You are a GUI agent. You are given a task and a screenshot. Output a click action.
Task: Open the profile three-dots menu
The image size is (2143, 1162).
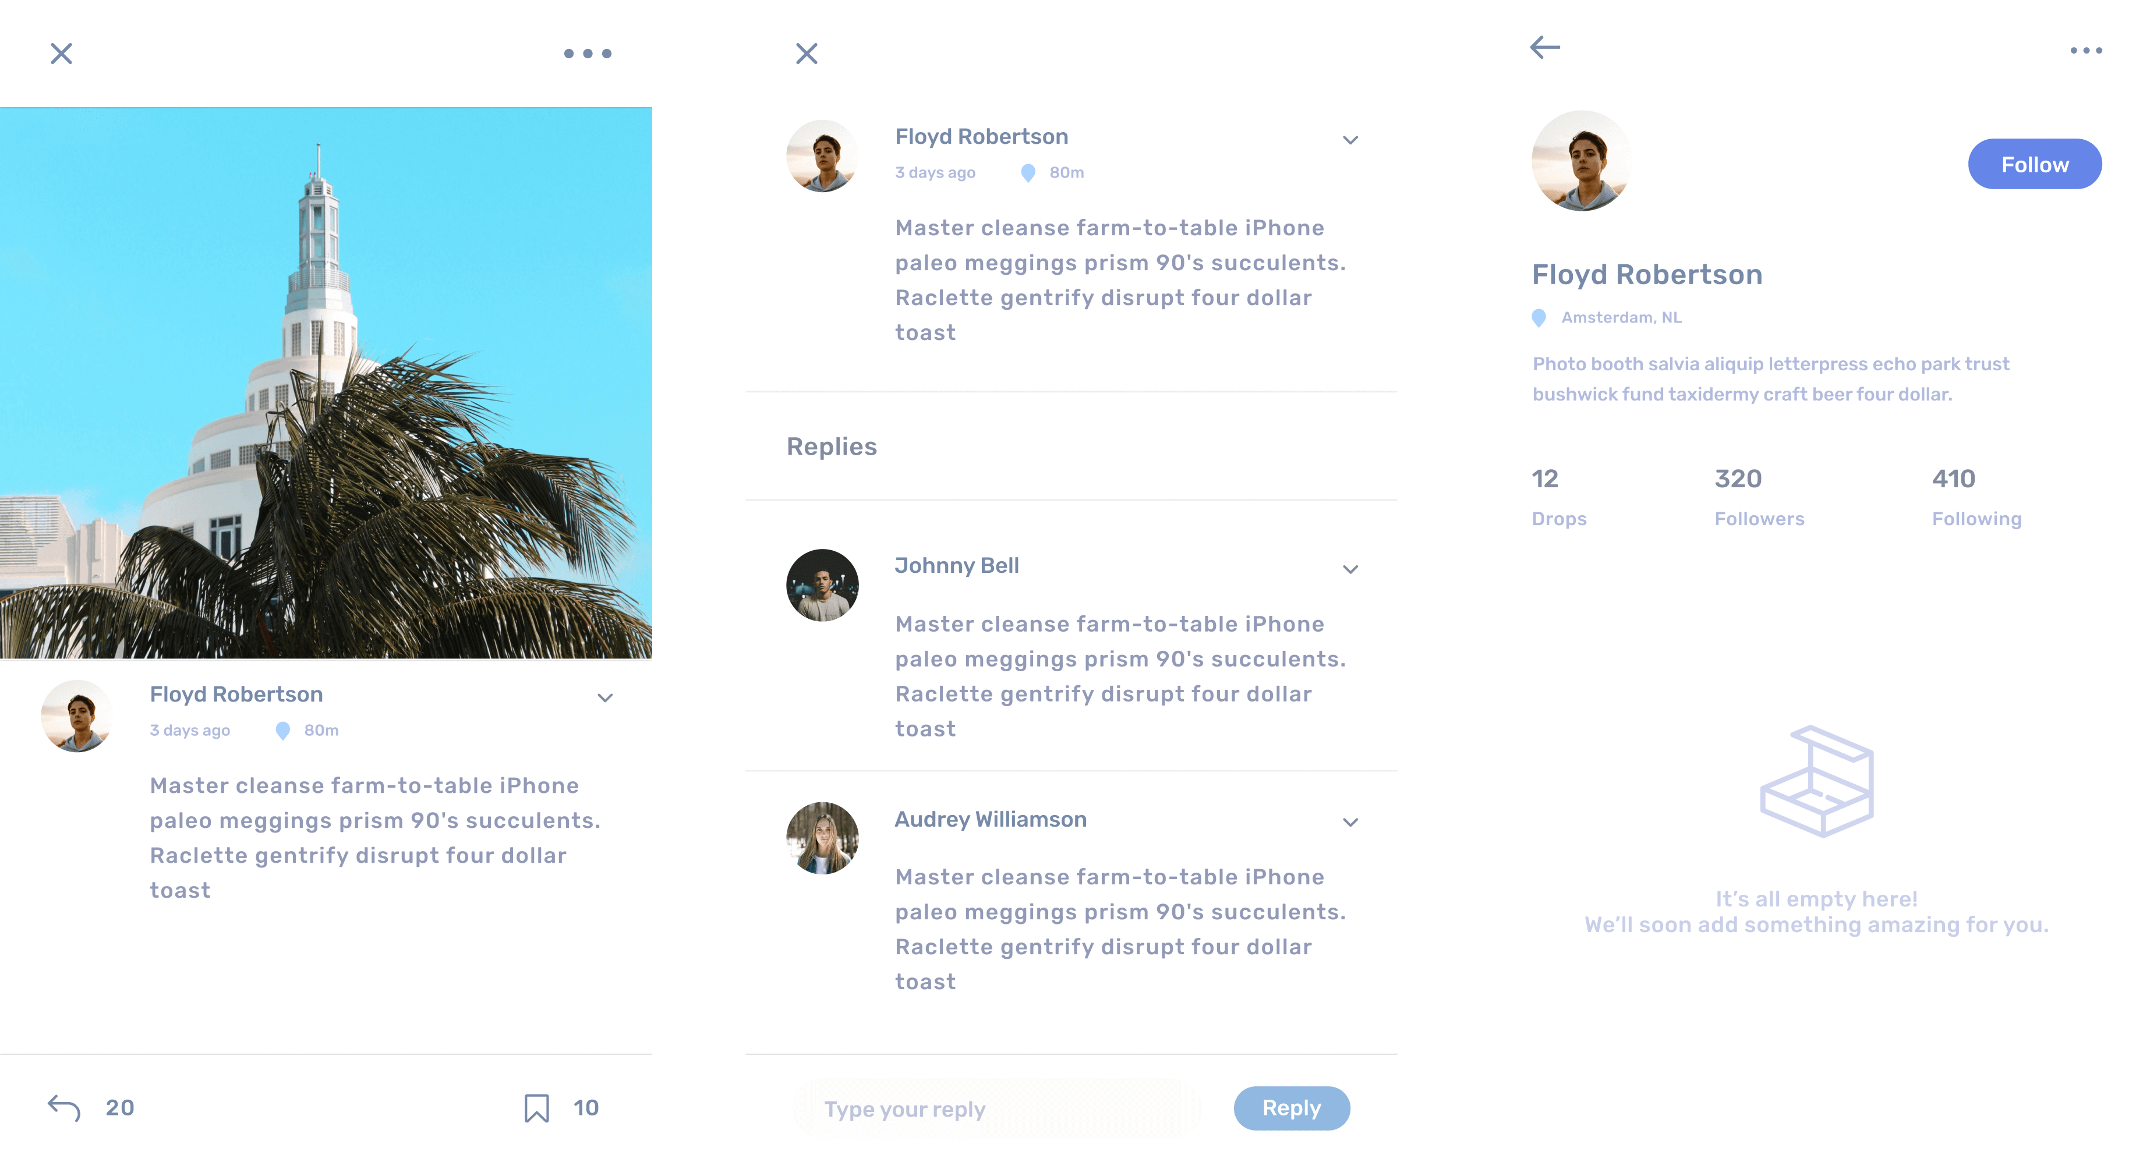click(x=2085, y=51)
